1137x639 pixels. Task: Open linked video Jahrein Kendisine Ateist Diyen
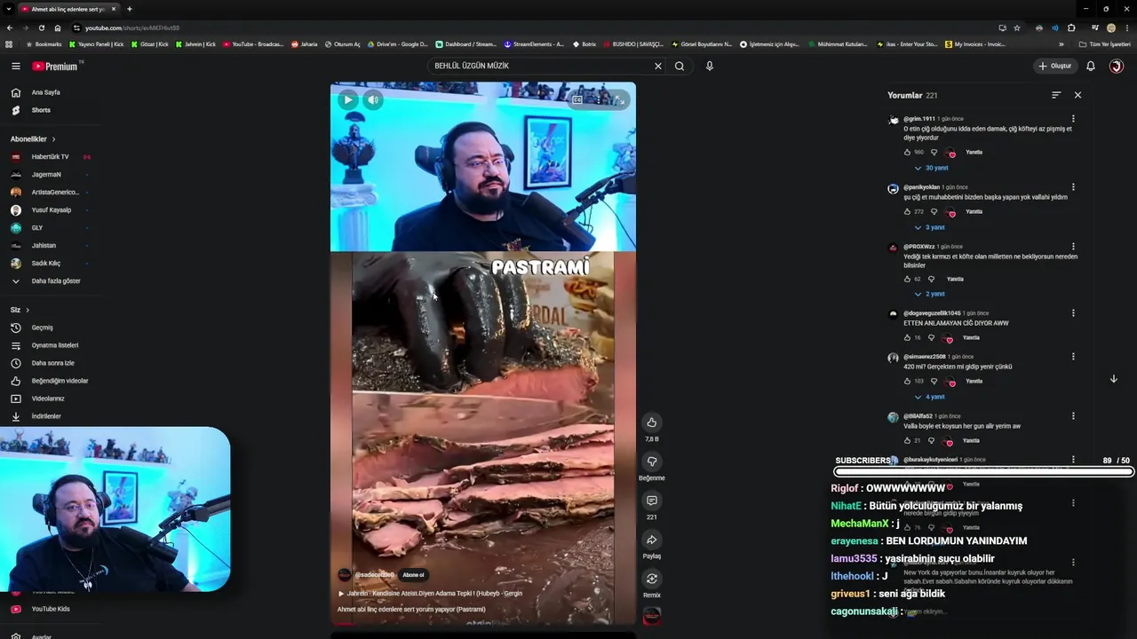[430, 594]
